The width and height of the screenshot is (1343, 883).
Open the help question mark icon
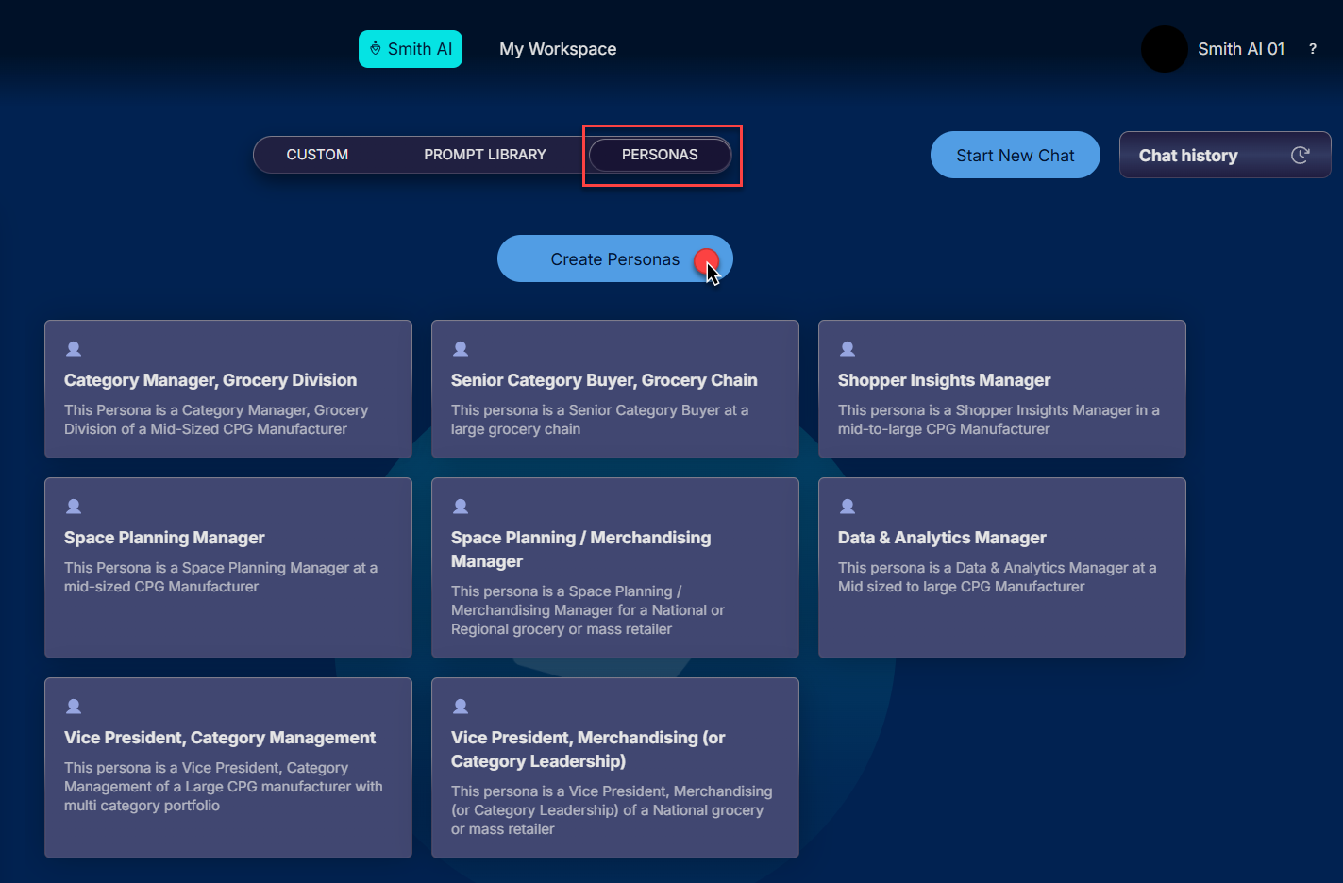click(x=1312, y=49)
